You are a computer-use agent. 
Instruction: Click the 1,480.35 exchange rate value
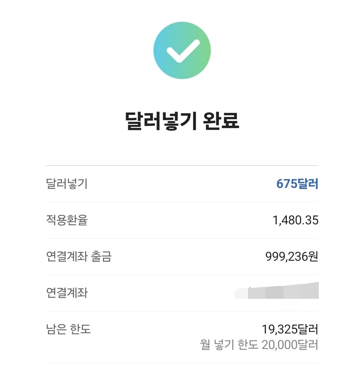tap(295, 220)
